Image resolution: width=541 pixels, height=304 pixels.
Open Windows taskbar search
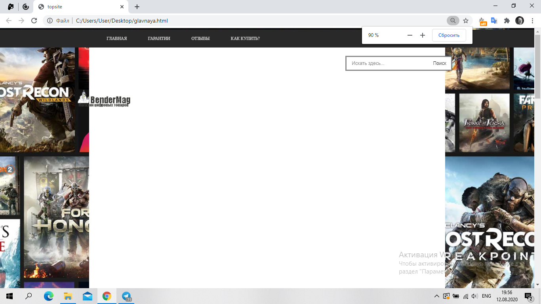[x=29, y=296]
